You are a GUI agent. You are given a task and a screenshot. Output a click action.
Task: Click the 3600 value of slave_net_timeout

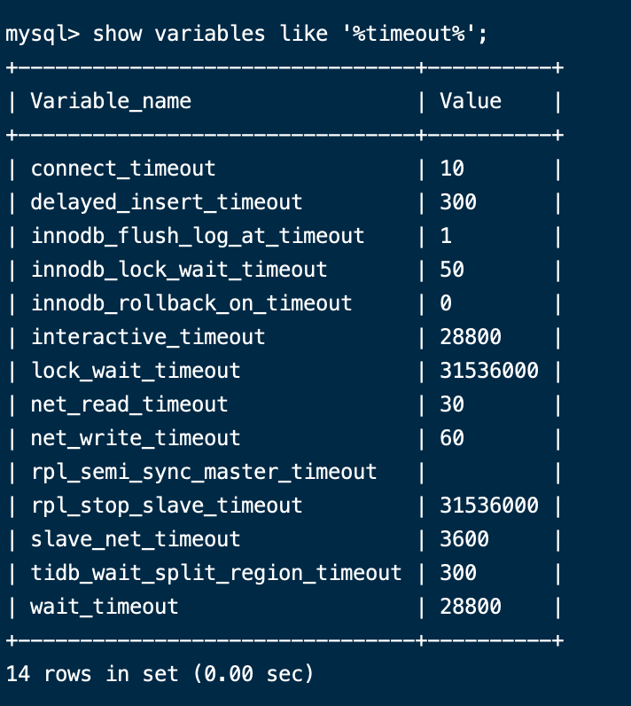click(x=464, y=539)
